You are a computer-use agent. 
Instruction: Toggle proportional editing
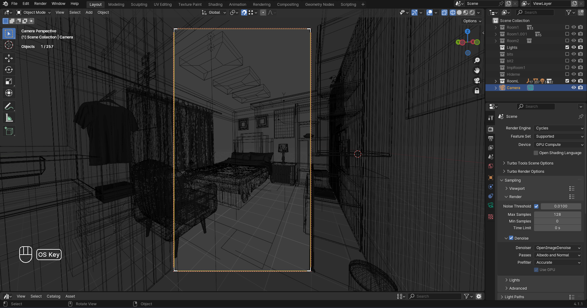263,13
